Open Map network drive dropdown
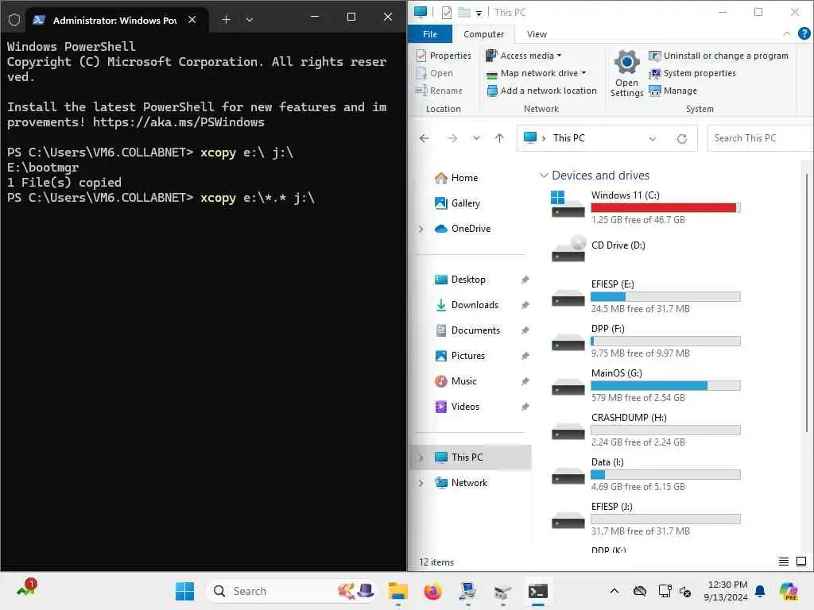The width and height of the screenshot is (814, 610). click(x=537, y=73)
